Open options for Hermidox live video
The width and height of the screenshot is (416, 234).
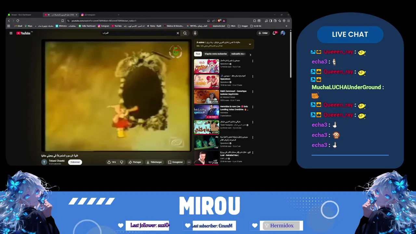point(253,107)
